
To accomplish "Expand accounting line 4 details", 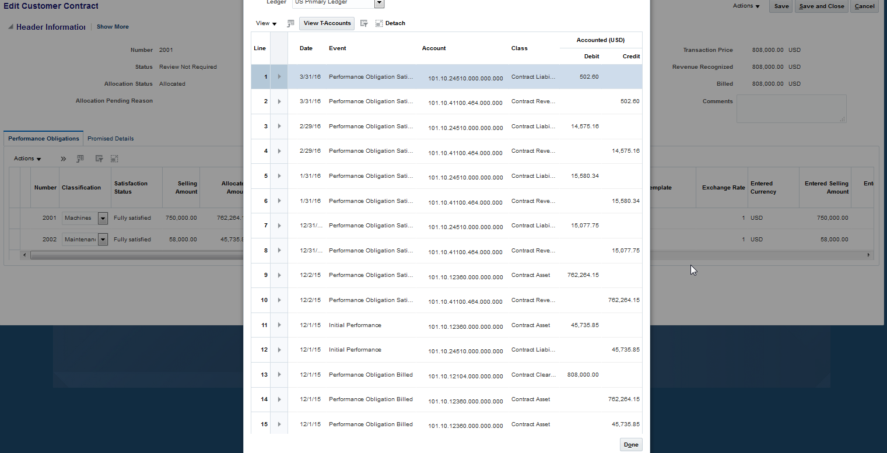I will click(x=279, y=151).
